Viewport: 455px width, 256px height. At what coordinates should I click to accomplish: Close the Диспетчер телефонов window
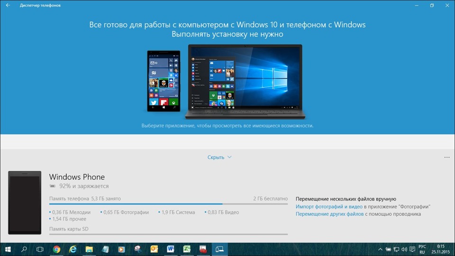point(447,5)
